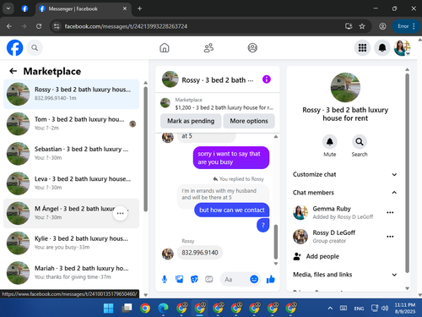Image resolution: width=422 pixels, height=317 pixels.
Task: Record a voice clip with the microphone icon
Action: click(165, 279)
